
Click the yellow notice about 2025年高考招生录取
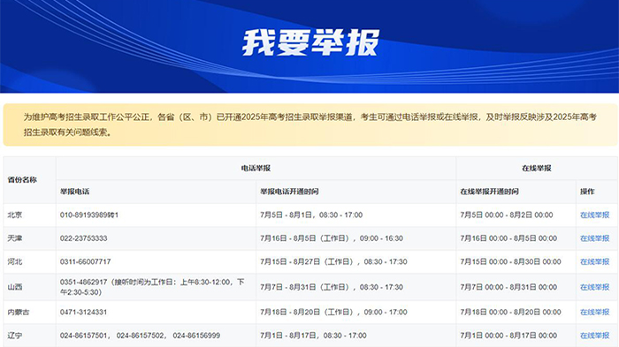tap(310, 124)
